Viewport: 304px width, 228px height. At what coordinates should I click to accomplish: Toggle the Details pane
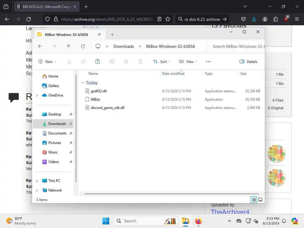[x=248, y=62]
